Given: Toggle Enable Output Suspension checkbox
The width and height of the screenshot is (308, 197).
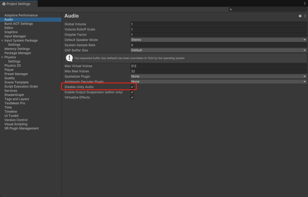Looking at the screenshot, I should (132, 92).
